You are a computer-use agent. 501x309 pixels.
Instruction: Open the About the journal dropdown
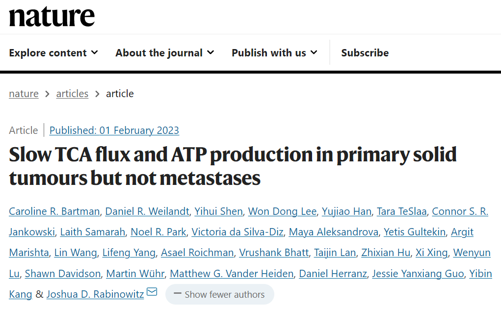165,53
